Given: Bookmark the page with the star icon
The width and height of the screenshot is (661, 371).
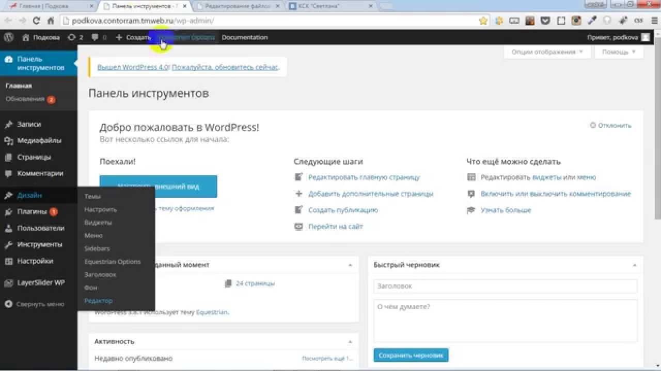Looking at the screenshot, I should click(x=483, y=21).
